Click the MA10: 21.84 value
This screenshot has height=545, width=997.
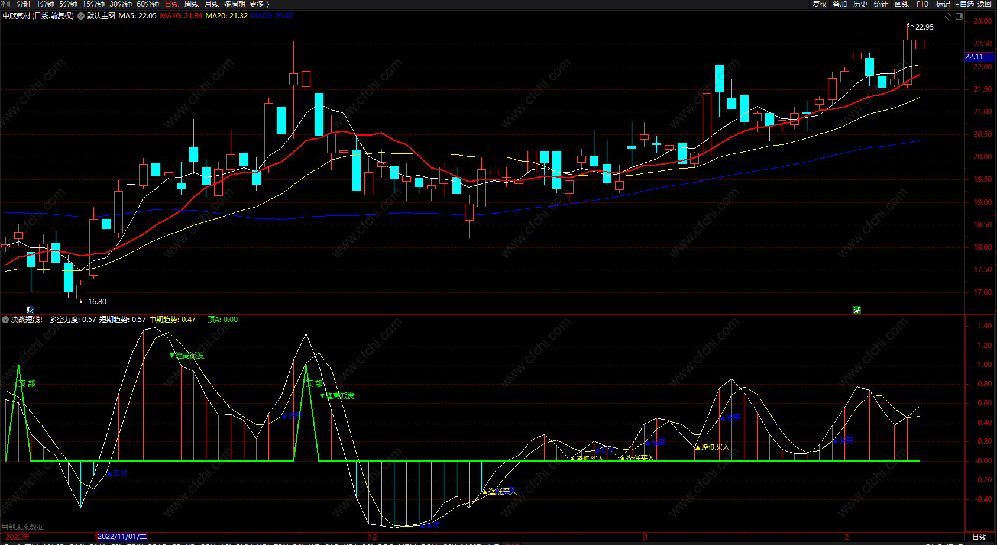tap(181, 16)
